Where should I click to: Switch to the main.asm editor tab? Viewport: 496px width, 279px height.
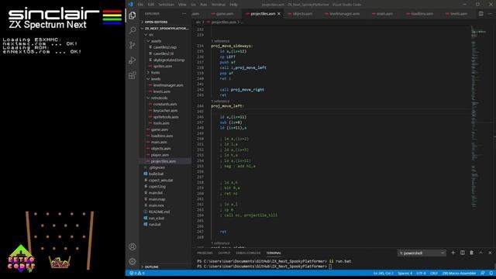[384, 14]
